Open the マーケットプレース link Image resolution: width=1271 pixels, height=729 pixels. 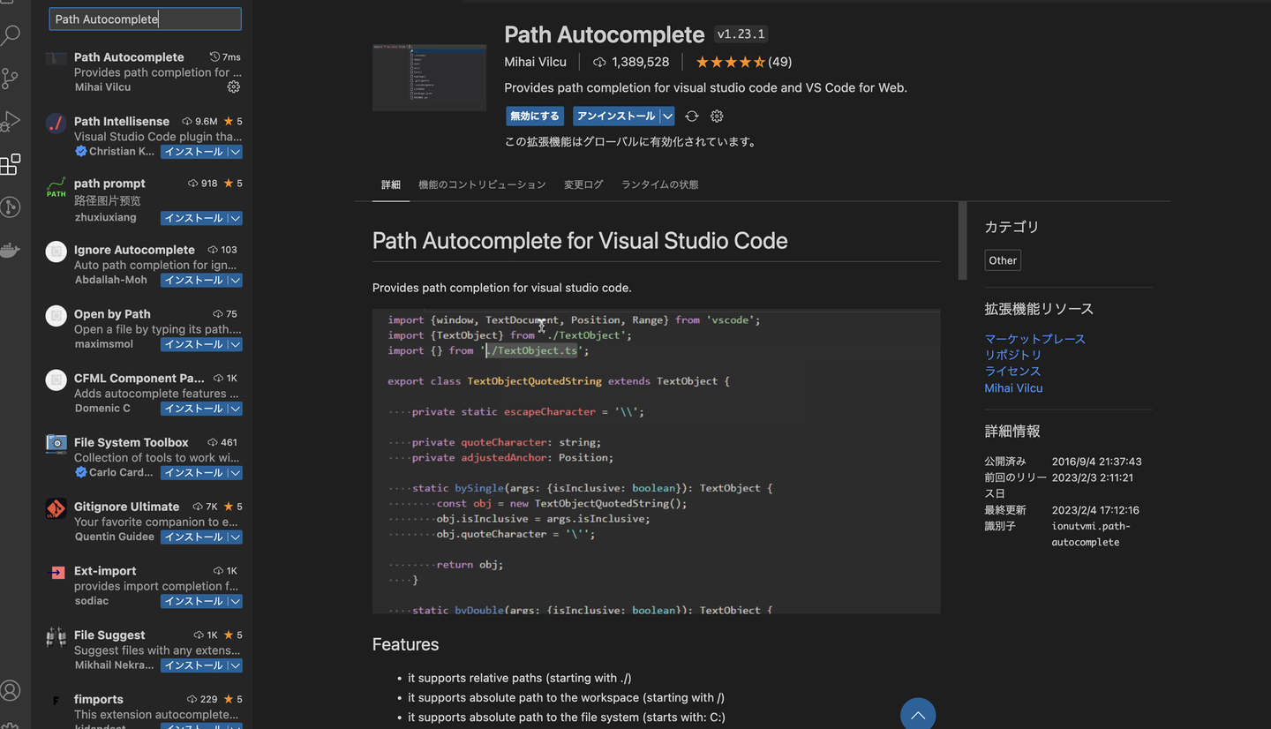1034,339
